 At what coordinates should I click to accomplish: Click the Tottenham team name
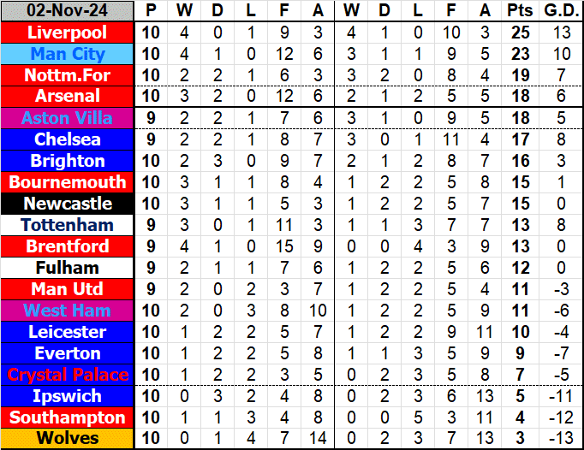pyautogui.click(x=68, y=225)
